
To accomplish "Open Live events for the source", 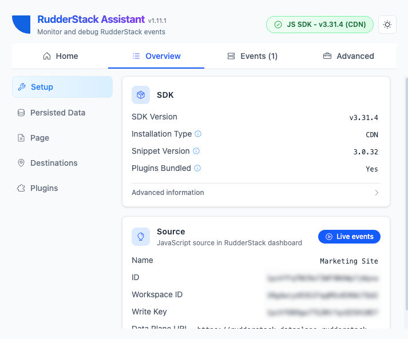I will pyautogui.click(x=349, y=237).
